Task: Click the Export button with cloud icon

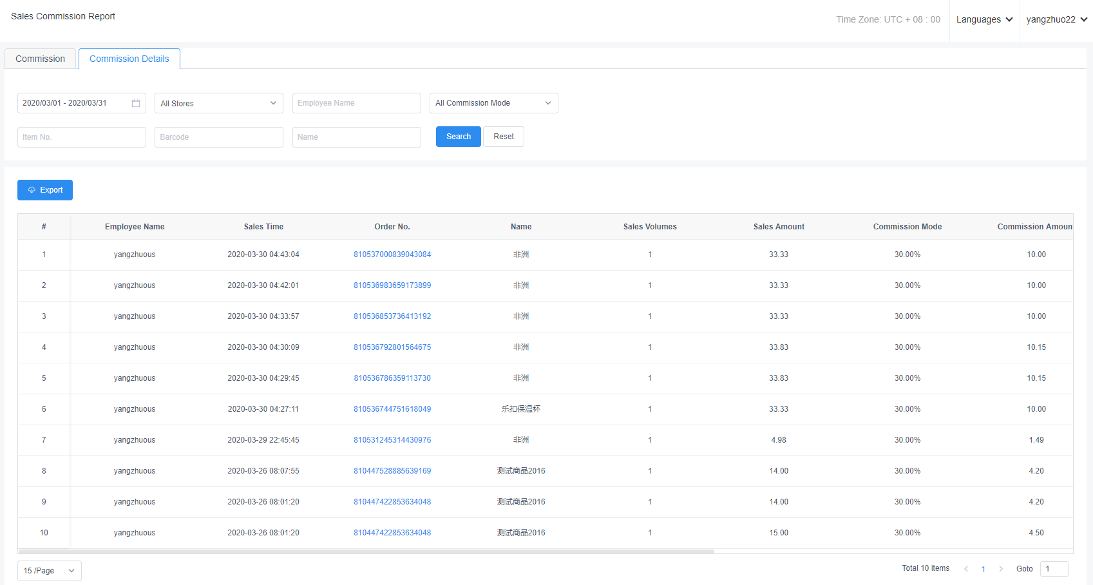Action: coord(45,190)
